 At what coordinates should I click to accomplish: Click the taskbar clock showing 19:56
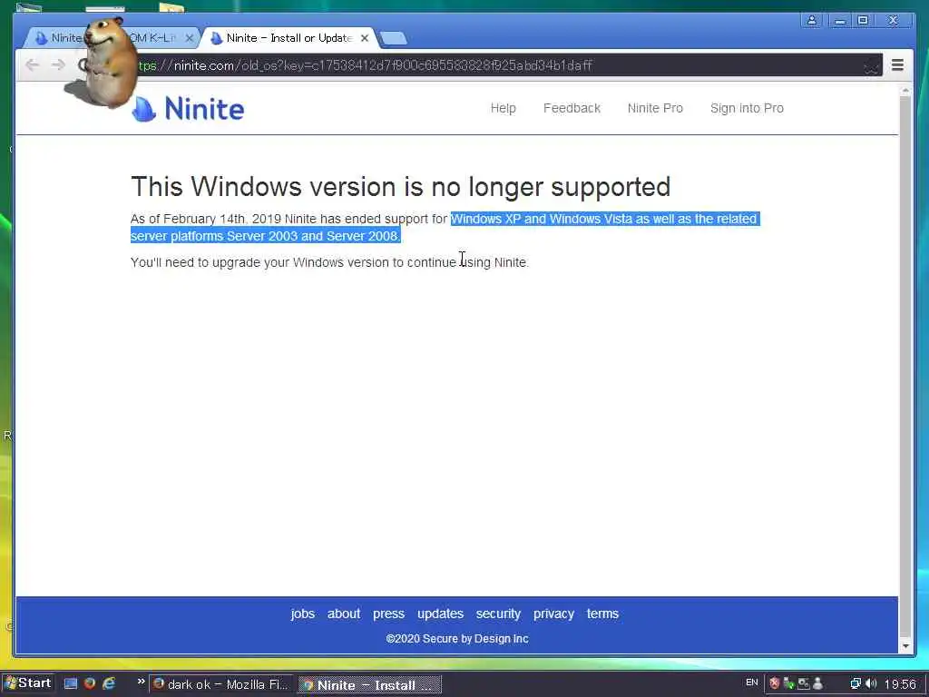coord(900,684)
